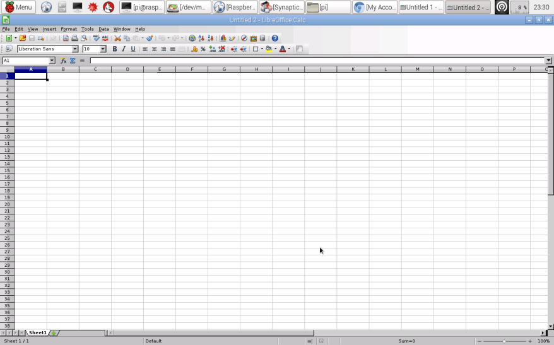This screenshot has height=345, width=554.
Task: Open the Gallery picture icon
Action: coord(253,38)
